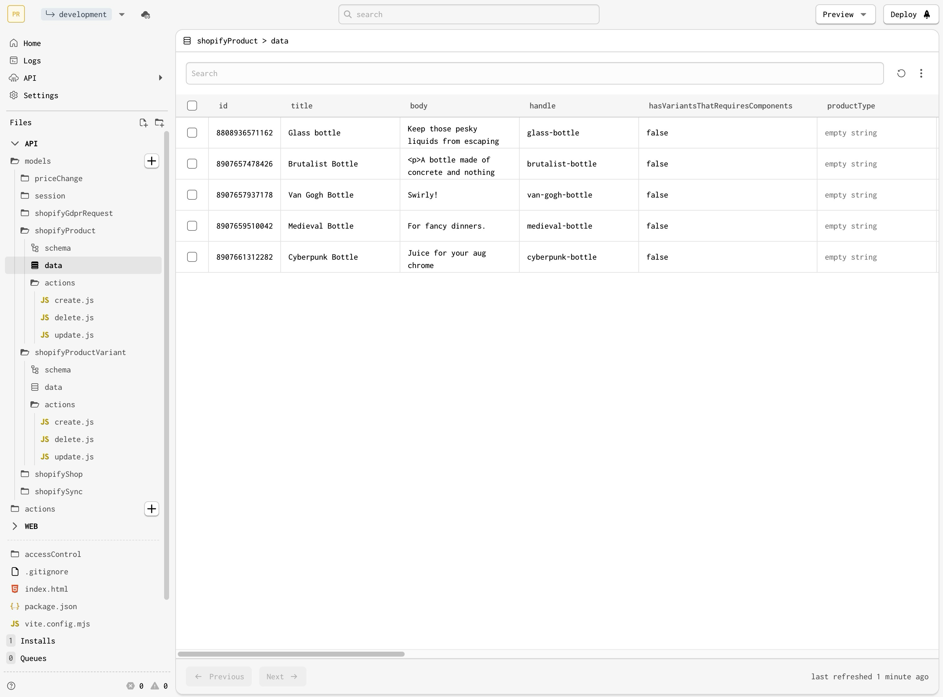Check the Glass bottle row checkbox
The width and height of the screenshot is (943, 697).
[192, 133]
